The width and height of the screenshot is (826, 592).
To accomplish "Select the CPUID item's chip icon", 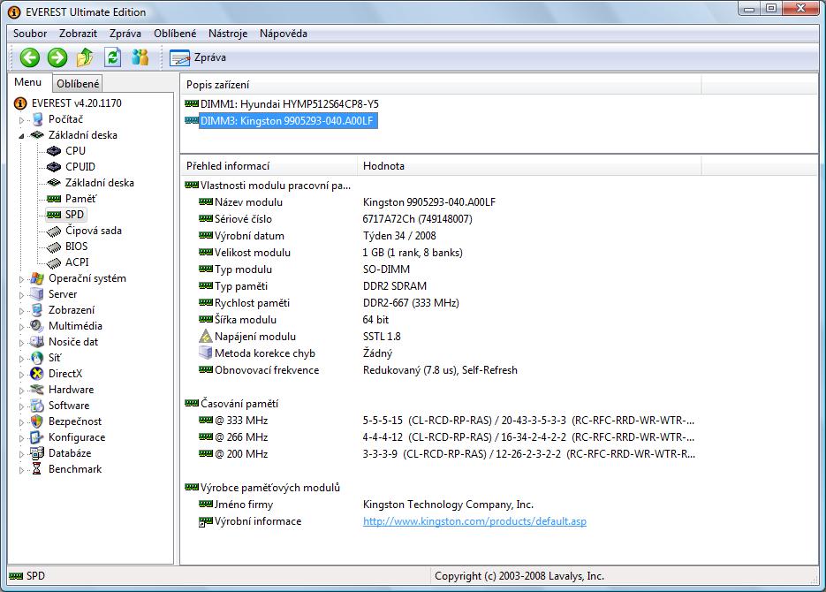I will pos(54,167).
